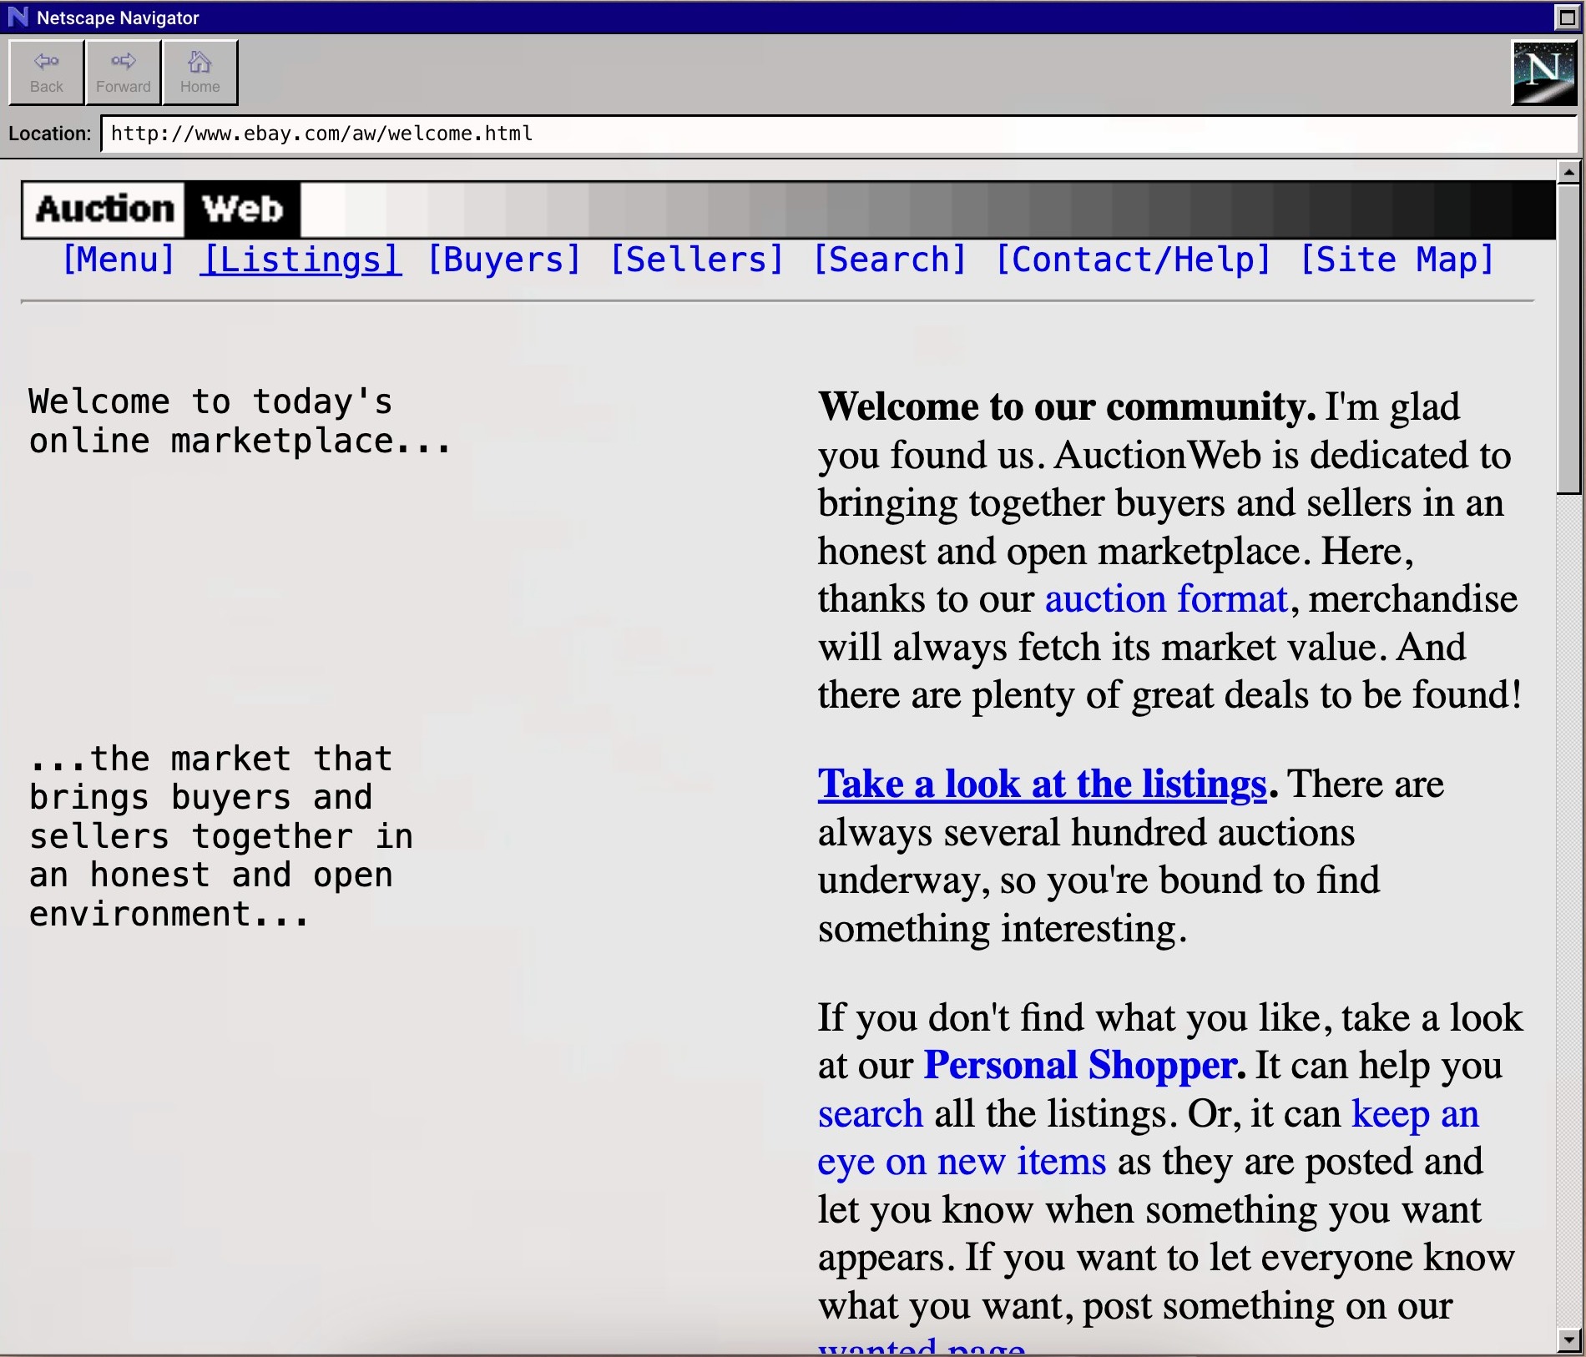Click the maximize window icon in title bar
Screen dimensions: 1586x1357
tap(1567, 17)
